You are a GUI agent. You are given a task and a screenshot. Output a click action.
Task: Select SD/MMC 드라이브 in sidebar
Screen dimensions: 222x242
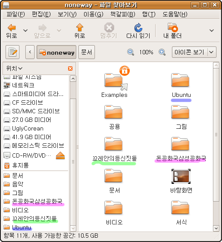[x=35, y=111]
